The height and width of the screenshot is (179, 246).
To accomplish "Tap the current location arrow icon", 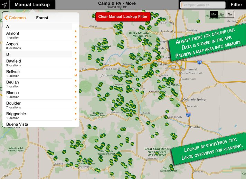I will click(x=4, y=5).
